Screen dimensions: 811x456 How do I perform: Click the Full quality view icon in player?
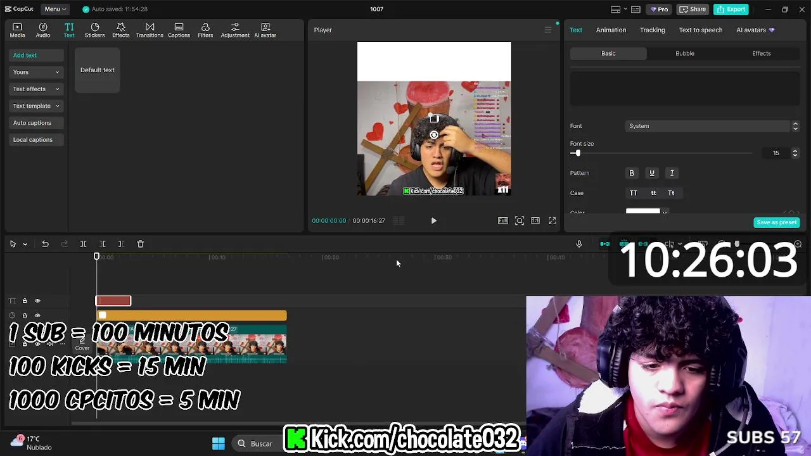coord(502,220)
